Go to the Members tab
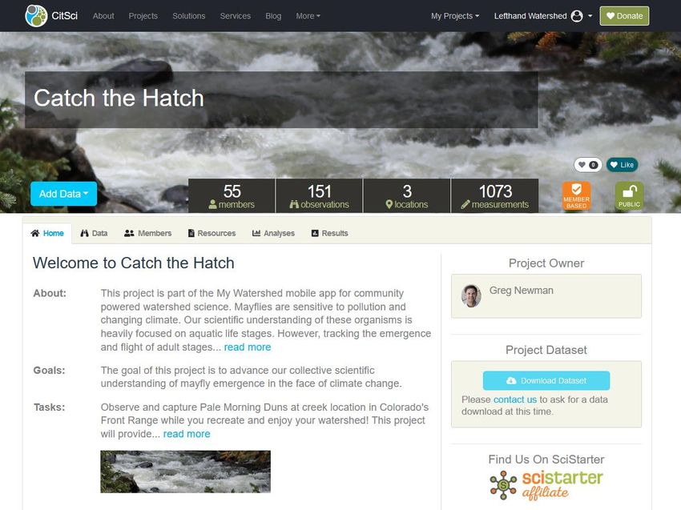This screenshot has width=681, height=510. coord(147,233)
